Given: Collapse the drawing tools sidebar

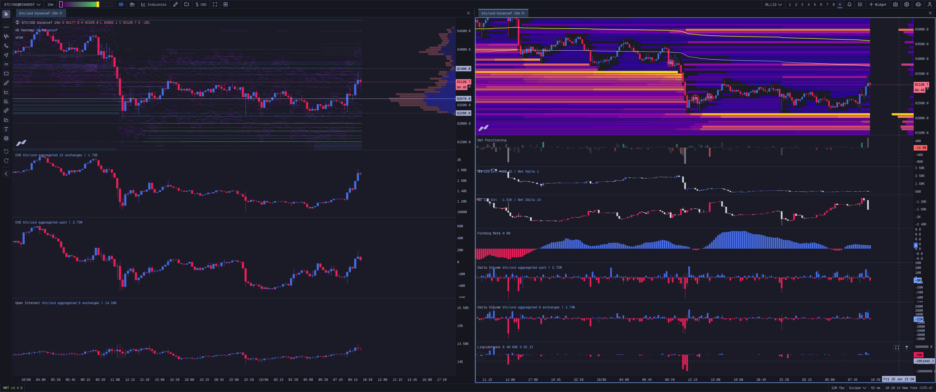Looking at the screenshot, I should (6, 174).
